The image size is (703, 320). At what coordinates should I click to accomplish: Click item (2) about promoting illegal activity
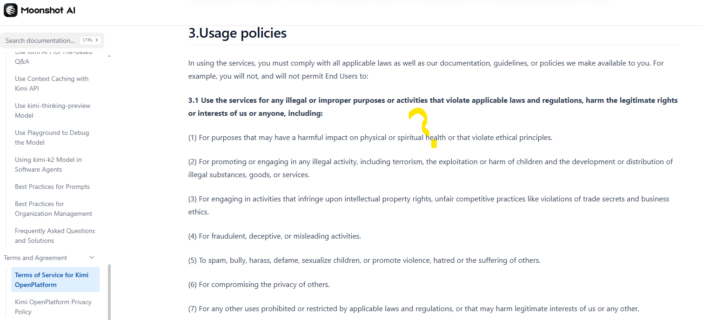click(431, 168)
